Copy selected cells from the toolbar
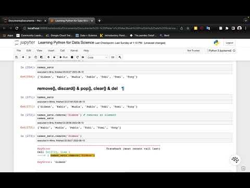 pyautogui.click(x=35, y=57)
